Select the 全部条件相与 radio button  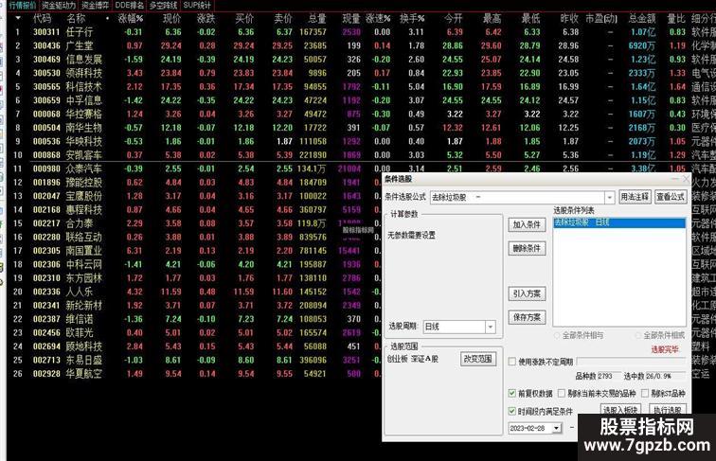[557, 335]
